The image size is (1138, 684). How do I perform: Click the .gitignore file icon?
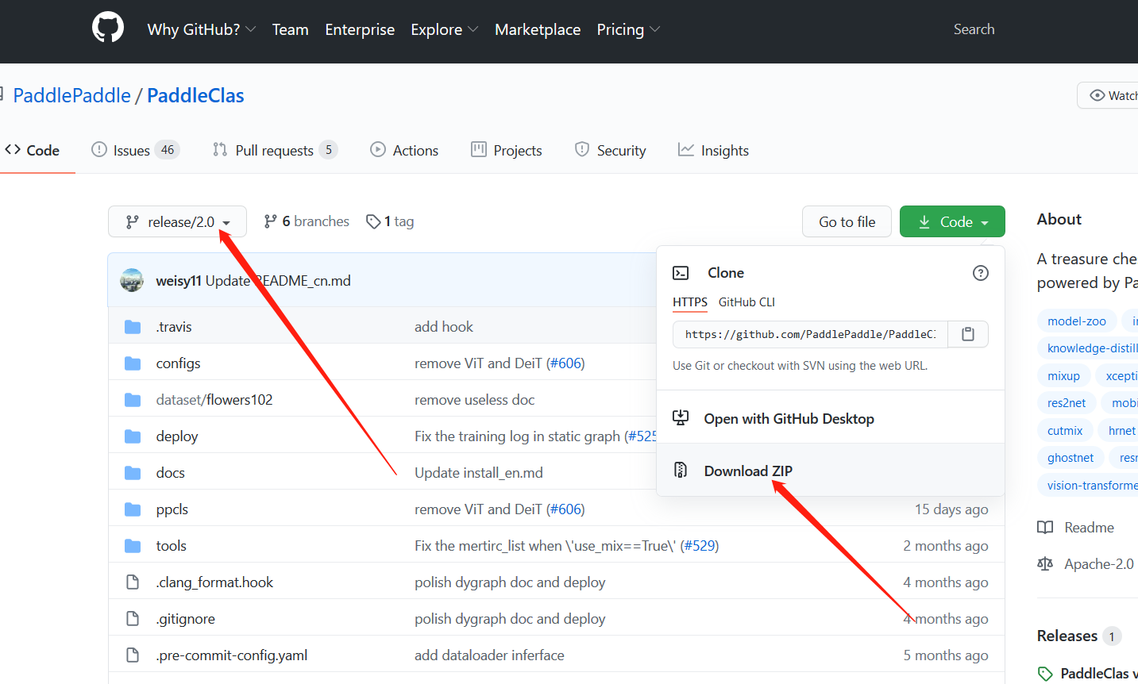[x=133, y=619]
